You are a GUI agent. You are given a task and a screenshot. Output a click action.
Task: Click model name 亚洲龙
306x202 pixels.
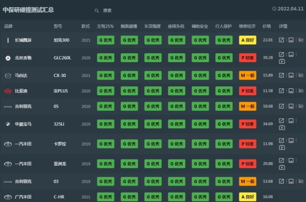tap(60, 164)
